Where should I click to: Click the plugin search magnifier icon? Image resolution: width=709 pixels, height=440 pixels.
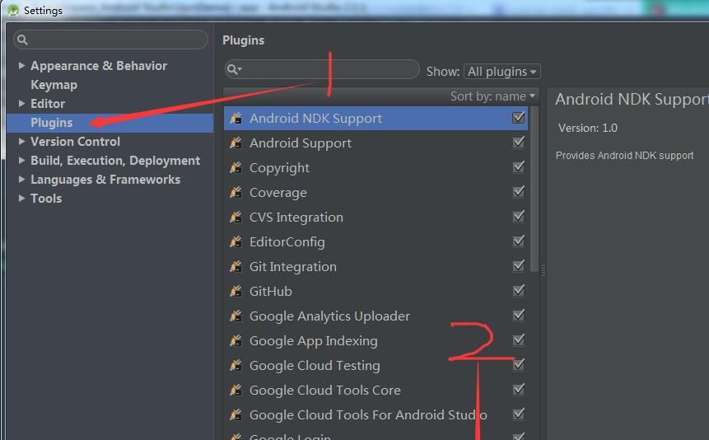(x=234, y=69)
